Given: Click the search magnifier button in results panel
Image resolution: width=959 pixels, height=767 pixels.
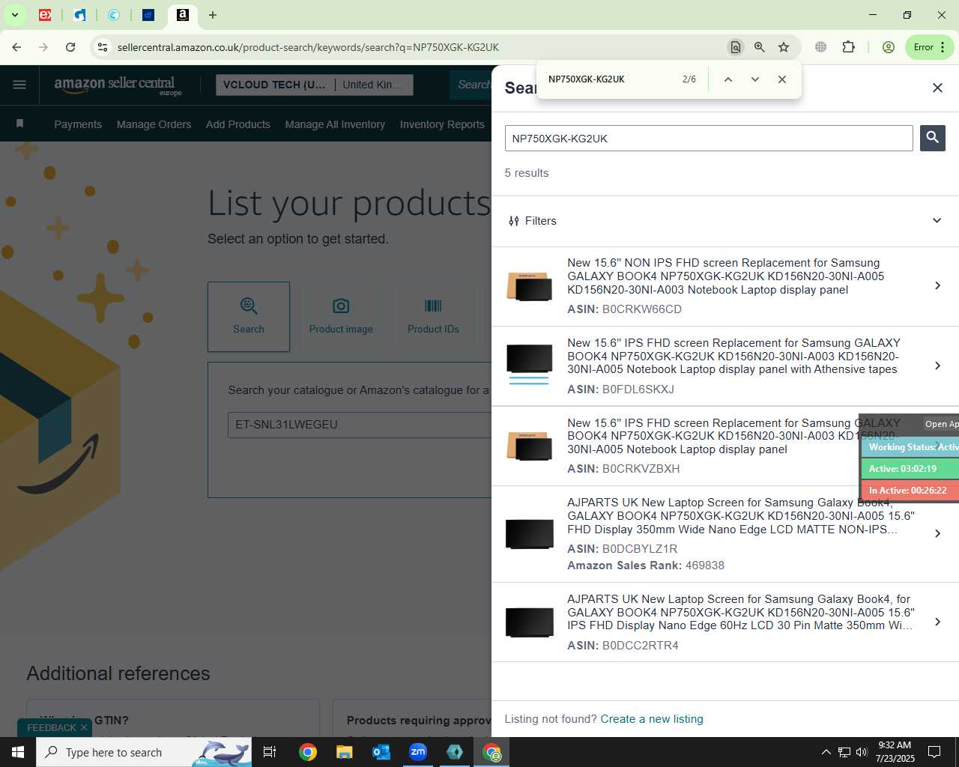Looking at the screenshot, I should [x=932, y=138].
